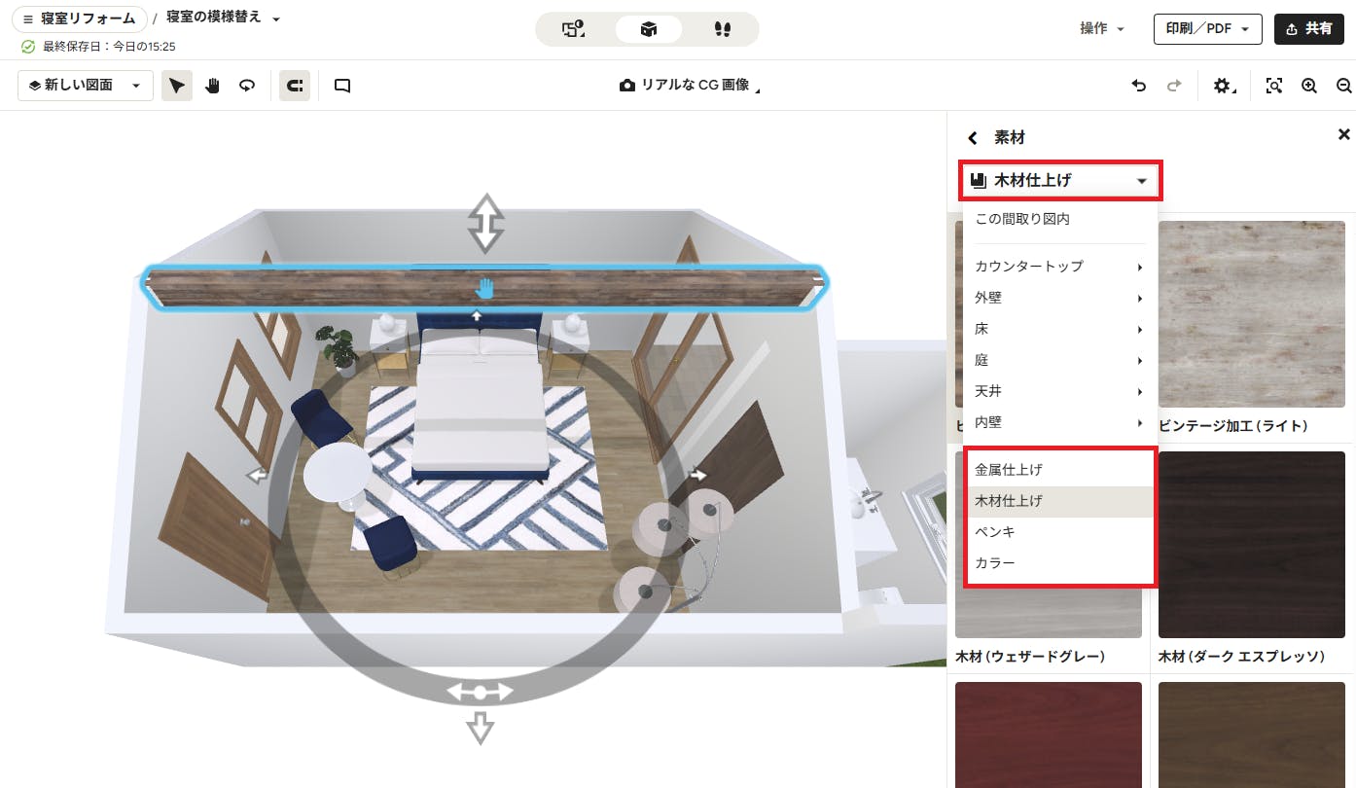Click the 木材（ウェザードグレー） label
This screenshot has height=788, width=1356.
pyautogui.click(x=1030, y=657)
